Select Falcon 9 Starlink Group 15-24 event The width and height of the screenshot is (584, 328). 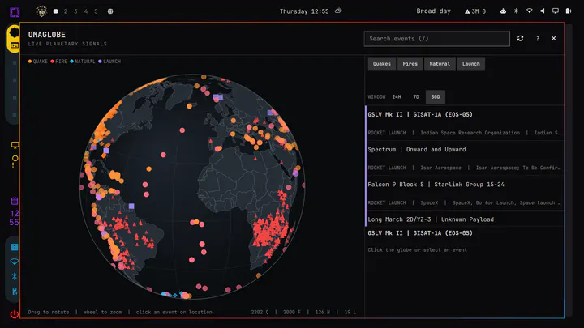point(465,193)
